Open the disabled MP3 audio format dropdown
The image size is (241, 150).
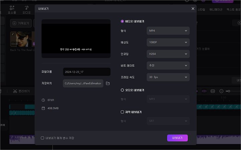(x=168, y=99)
